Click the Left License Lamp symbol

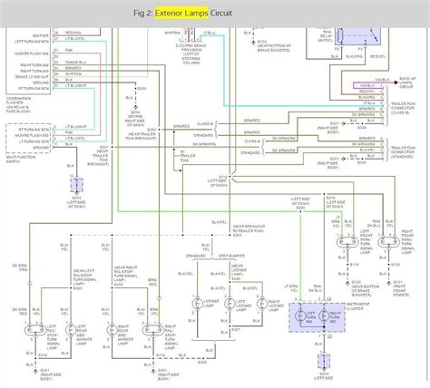pyautogui.click(x=230, y=304)
